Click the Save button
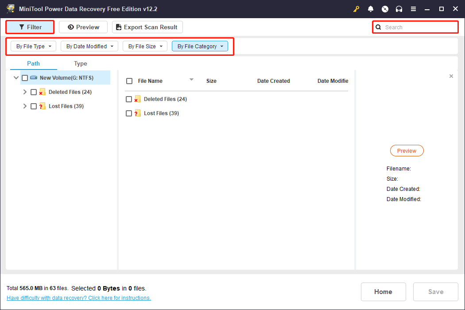 436,292
